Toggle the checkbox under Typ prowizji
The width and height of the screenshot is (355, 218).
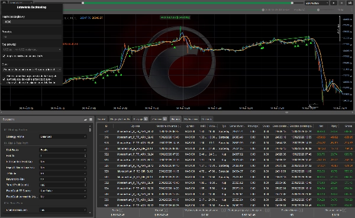[4, 56]
